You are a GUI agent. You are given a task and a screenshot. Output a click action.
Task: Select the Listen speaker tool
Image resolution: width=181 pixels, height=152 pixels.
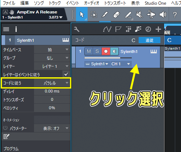[163, 15]
